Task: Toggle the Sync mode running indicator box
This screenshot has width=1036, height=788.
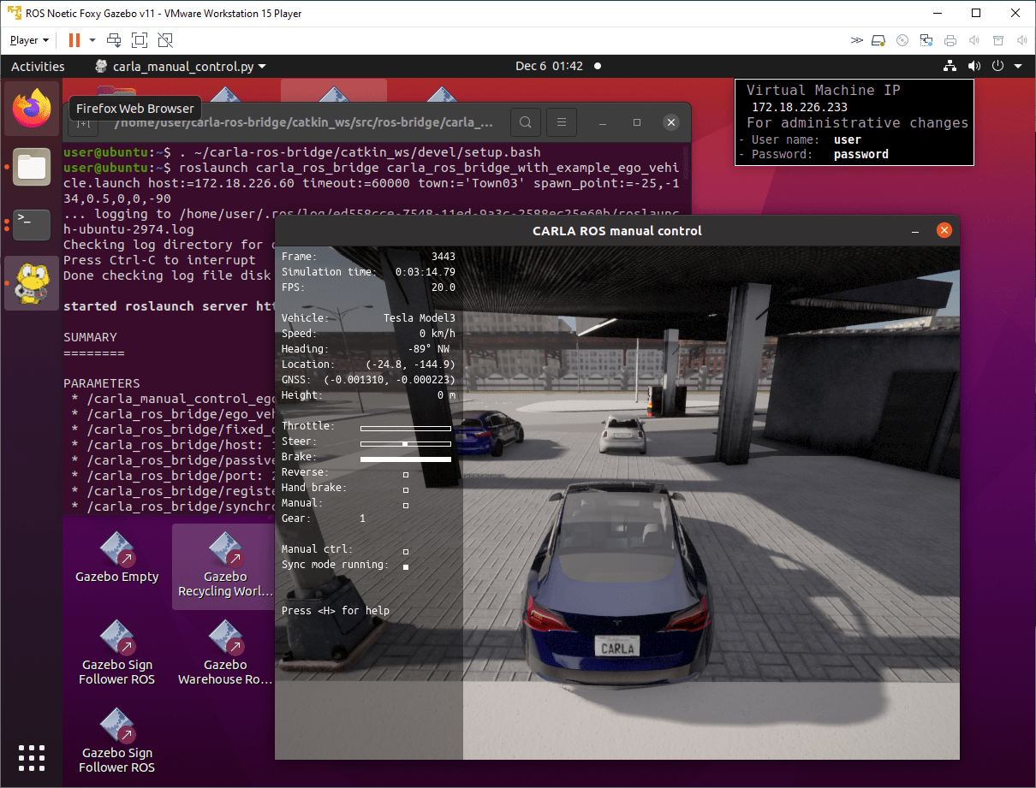Action: (406, 566)
